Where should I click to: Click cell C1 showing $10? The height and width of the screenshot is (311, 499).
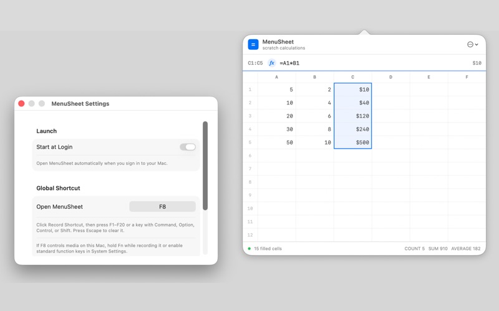352,90
